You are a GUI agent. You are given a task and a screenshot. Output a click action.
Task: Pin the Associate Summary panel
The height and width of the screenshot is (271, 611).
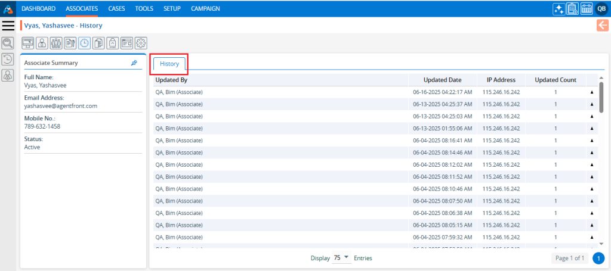click(x=134, y=63)
